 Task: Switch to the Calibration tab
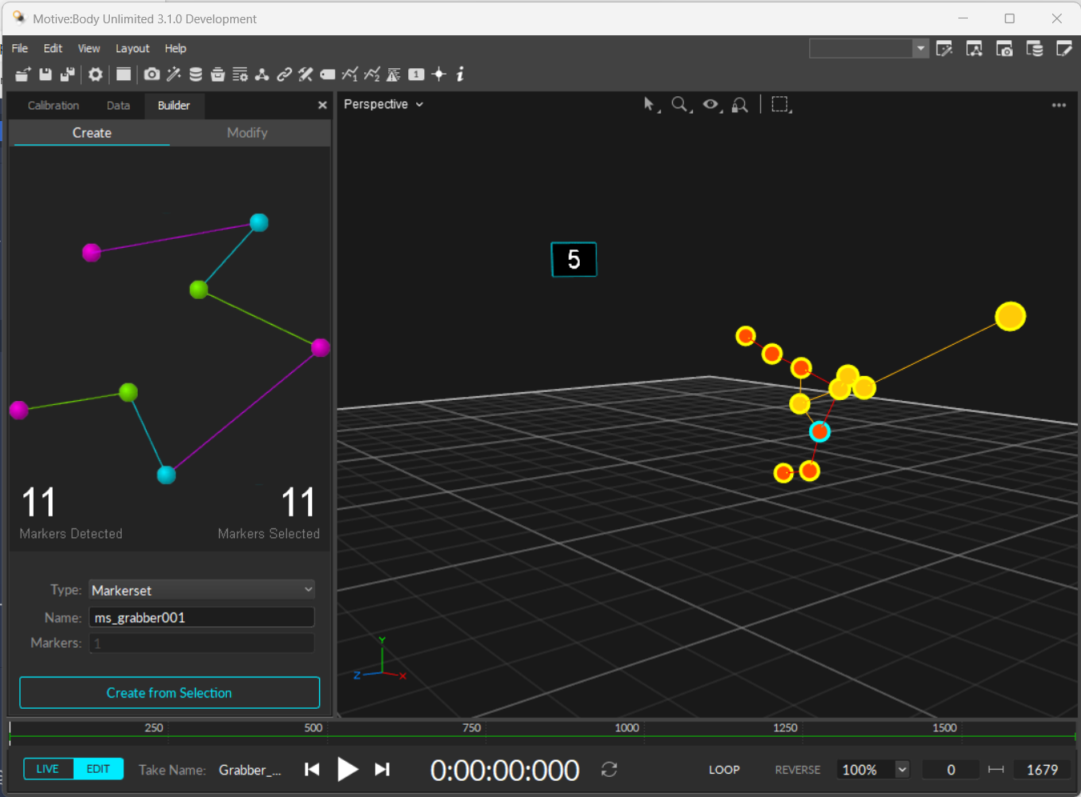(x=52, y=105)
